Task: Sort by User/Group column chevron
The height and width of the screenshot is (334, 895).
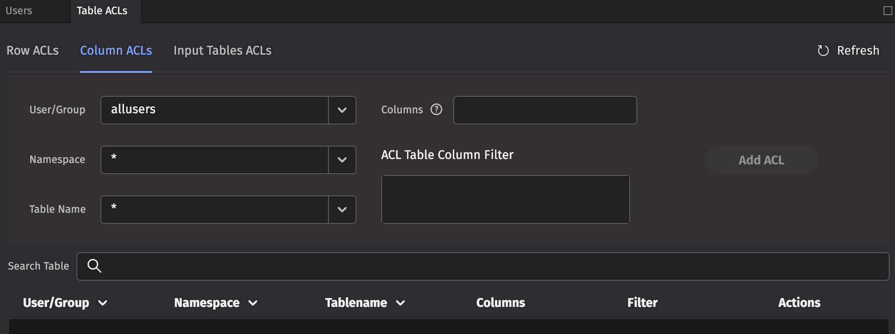Action: coord(103,303)
